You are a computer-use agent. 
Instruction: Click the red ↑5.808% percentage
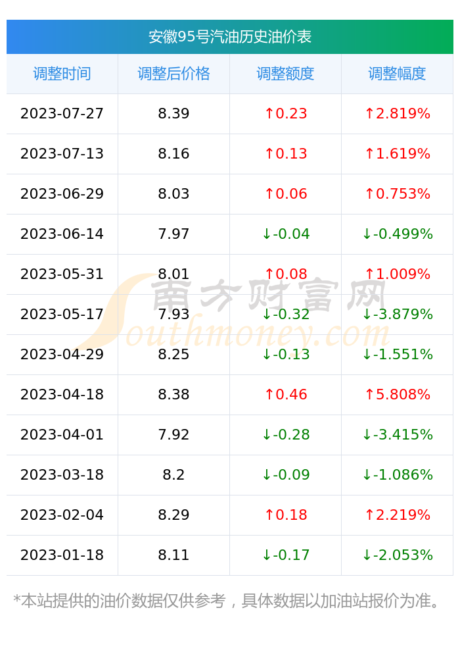point(397,394)
